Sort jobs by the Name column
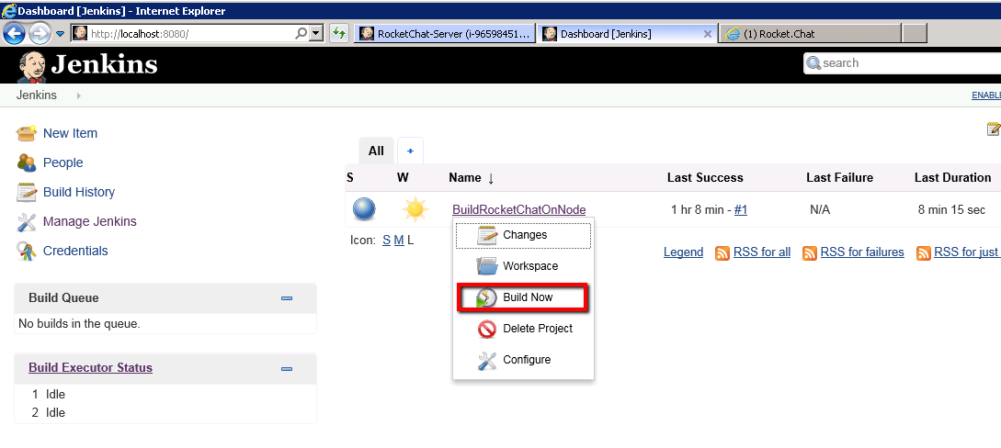The height and width of the screenshot is (448, 1001). [x=472, y=178]
